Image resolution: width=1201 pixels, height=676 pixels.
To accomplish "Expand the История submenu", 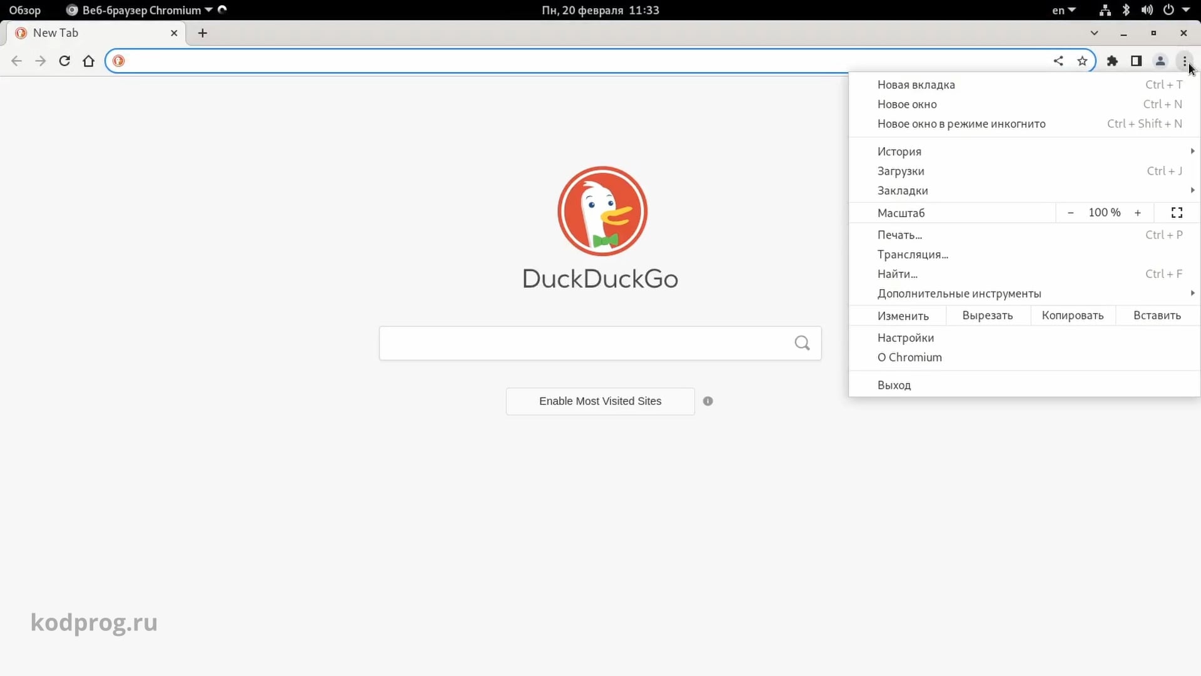I will point(1025,151).
